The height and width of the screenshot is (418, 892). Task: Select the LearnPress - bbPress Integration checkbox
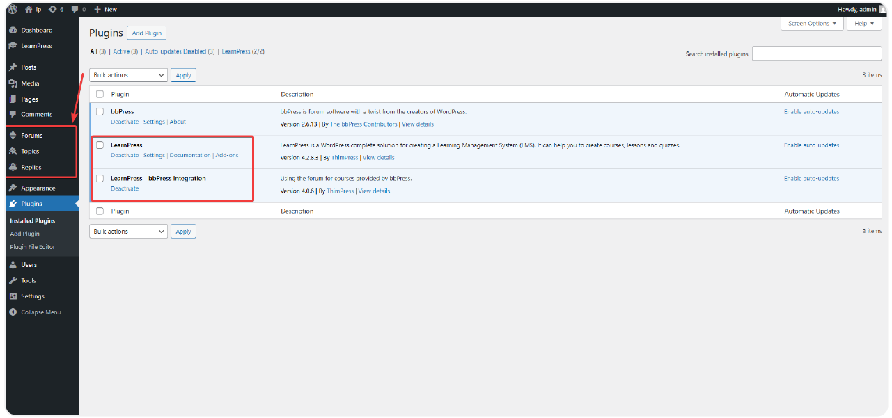(x=100, y=178)
